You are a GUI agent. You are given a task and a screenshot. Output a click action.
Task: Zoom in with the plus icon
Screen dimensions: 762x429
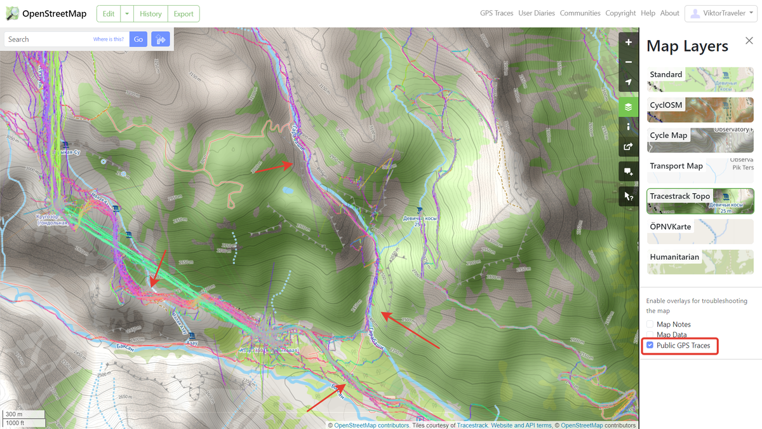pyautogui.click(x=629, y=42)
